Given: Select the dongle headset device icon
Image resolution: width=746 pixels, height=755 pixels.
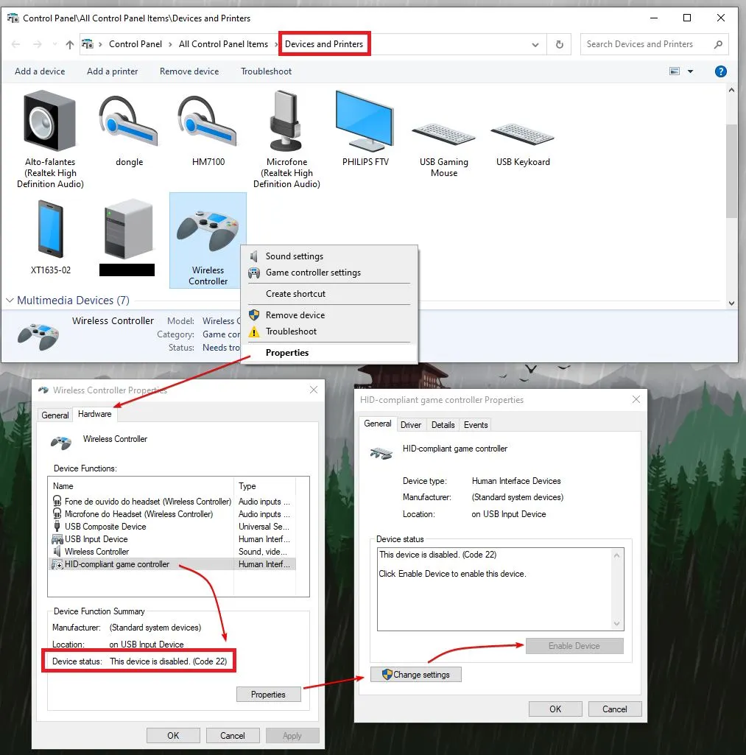Looking at the screenshot, I should 129,122.
